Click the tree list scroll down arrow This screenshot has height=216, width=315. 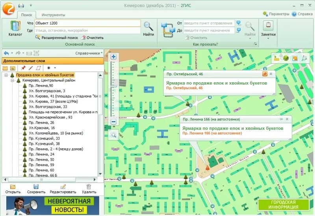click(100, 174)
